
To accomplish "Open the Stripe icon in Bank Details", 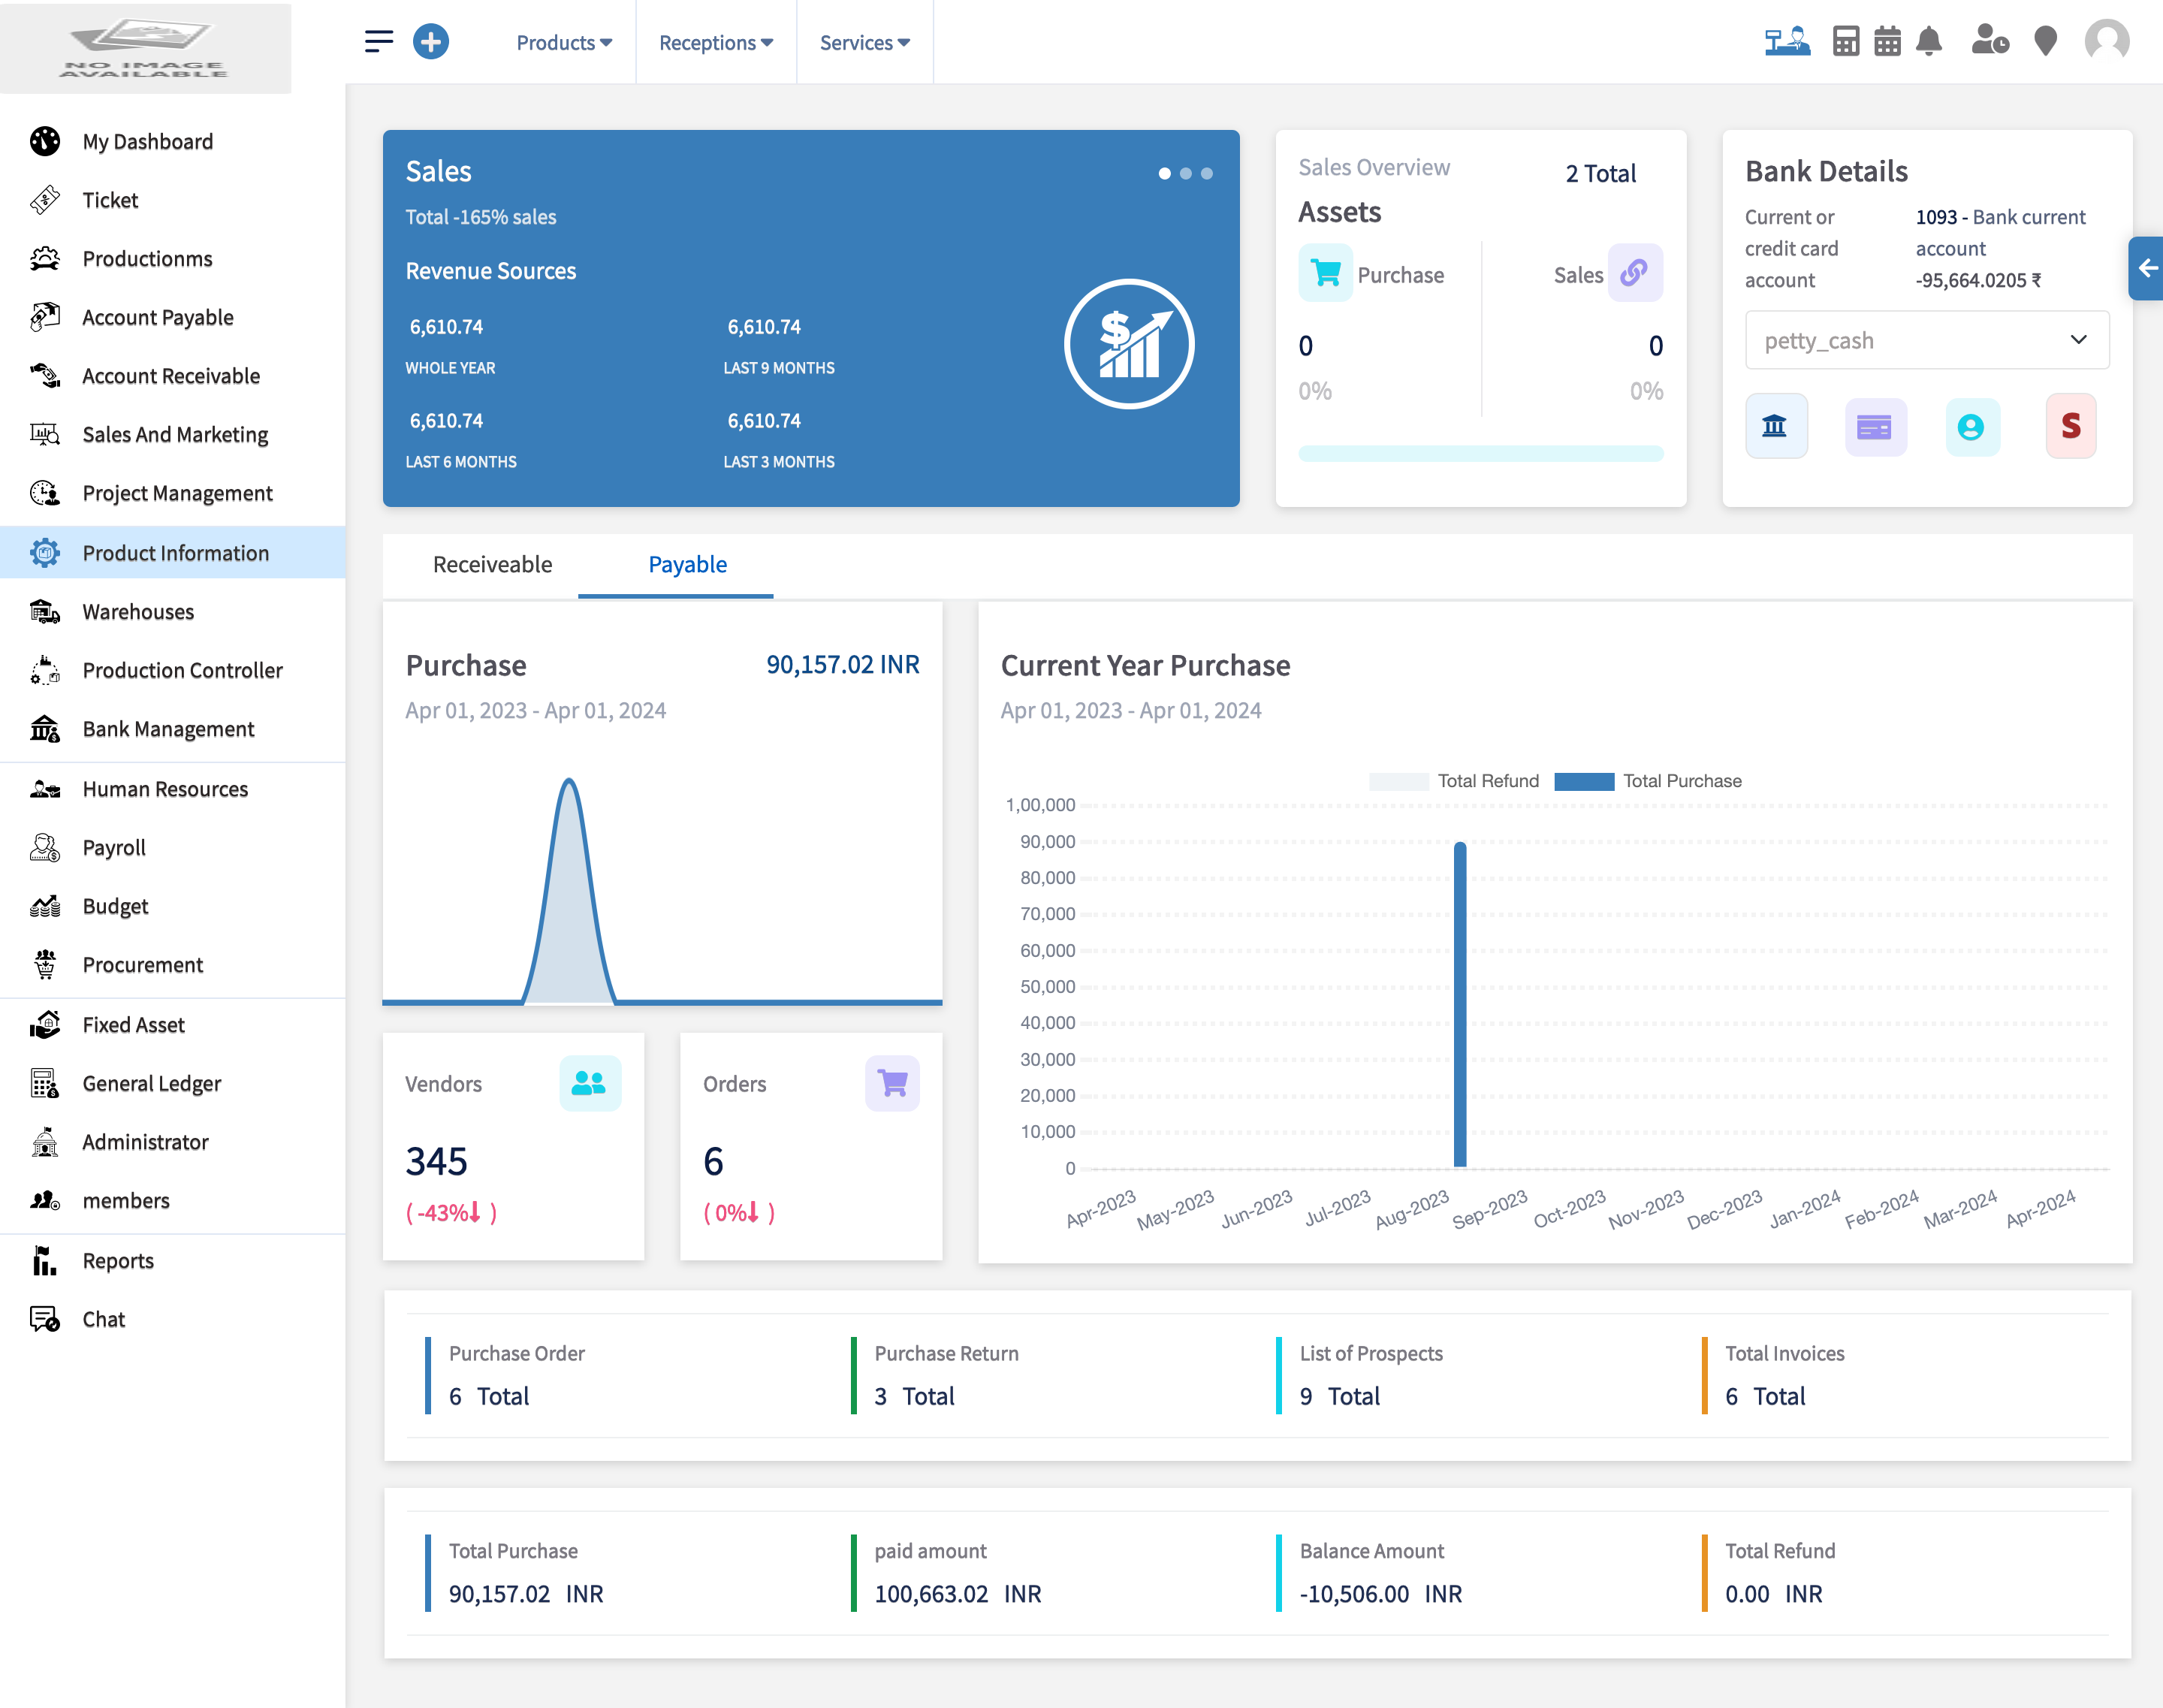I will 2071,426.
